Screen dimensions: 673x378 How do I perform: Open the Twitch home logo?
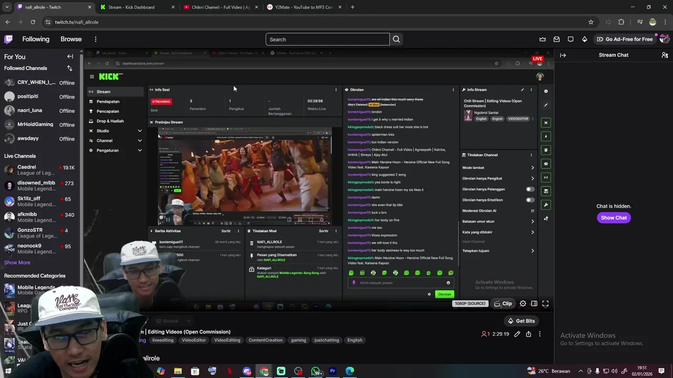point(8,39)
